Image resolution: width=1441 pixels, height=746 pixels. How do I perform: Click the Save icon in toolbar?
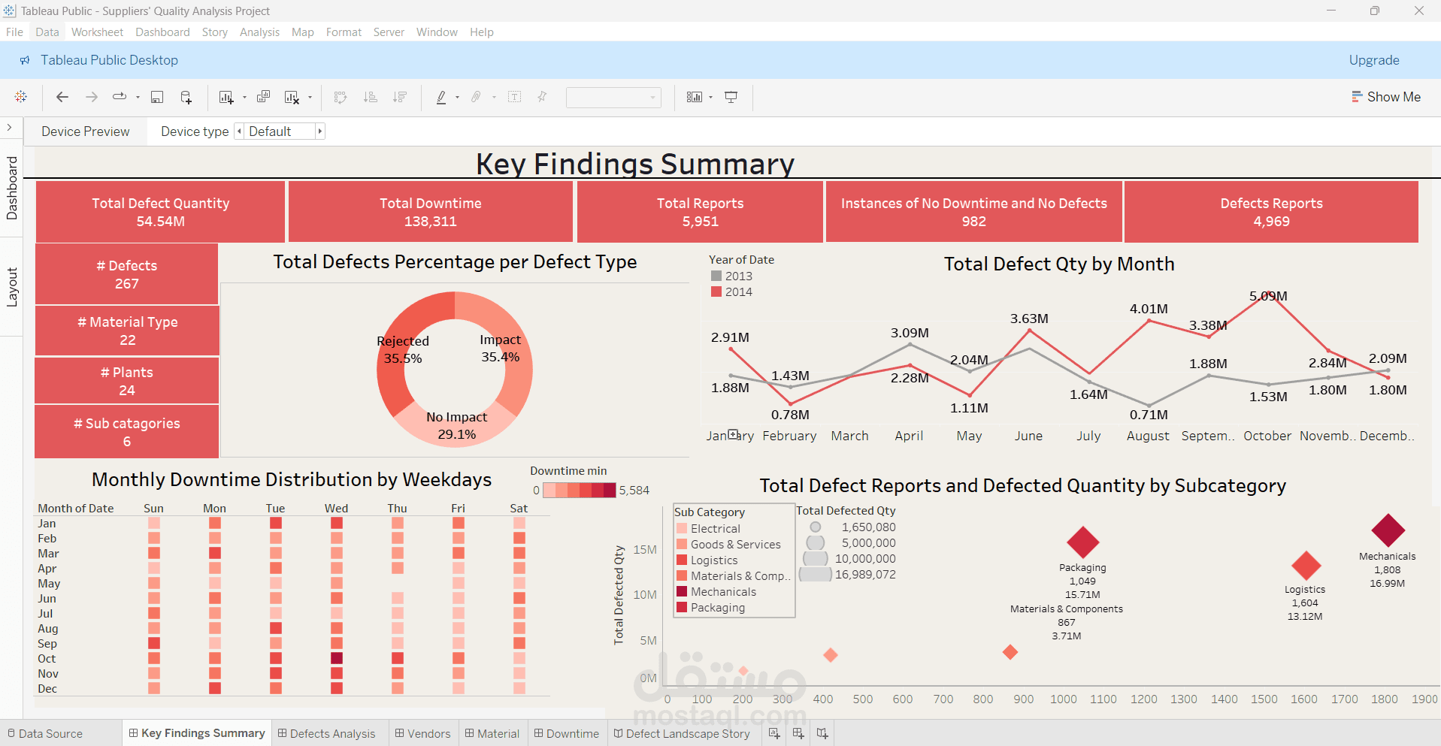click(157, 97)
